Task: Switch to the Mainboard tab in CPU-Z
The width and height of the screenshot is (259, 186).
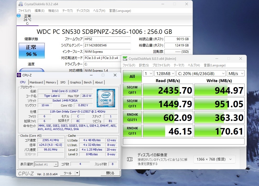Action: (36, 82)
